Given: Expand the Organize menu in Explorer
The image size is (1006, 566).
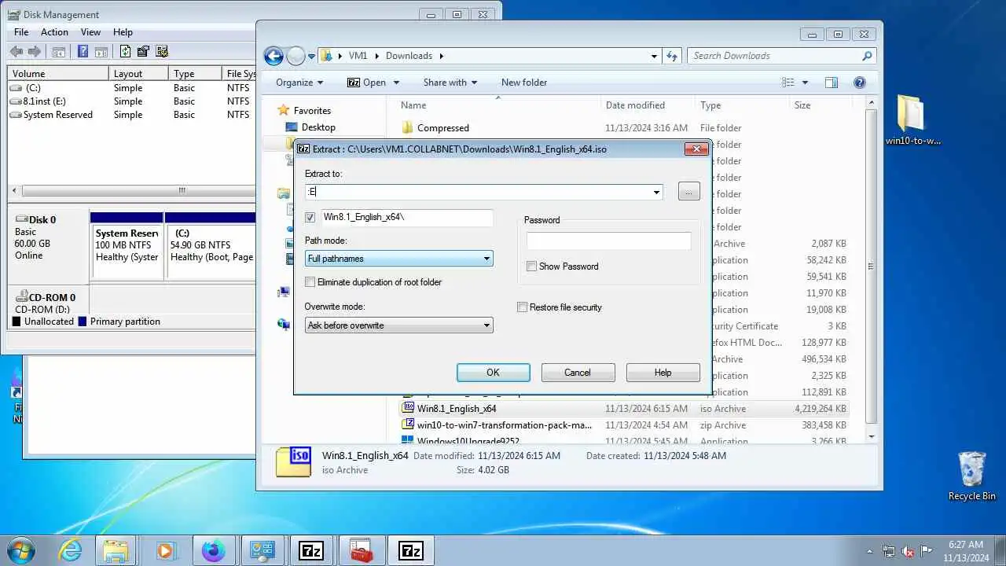Looking at the screenshot, I should (299, 83).
